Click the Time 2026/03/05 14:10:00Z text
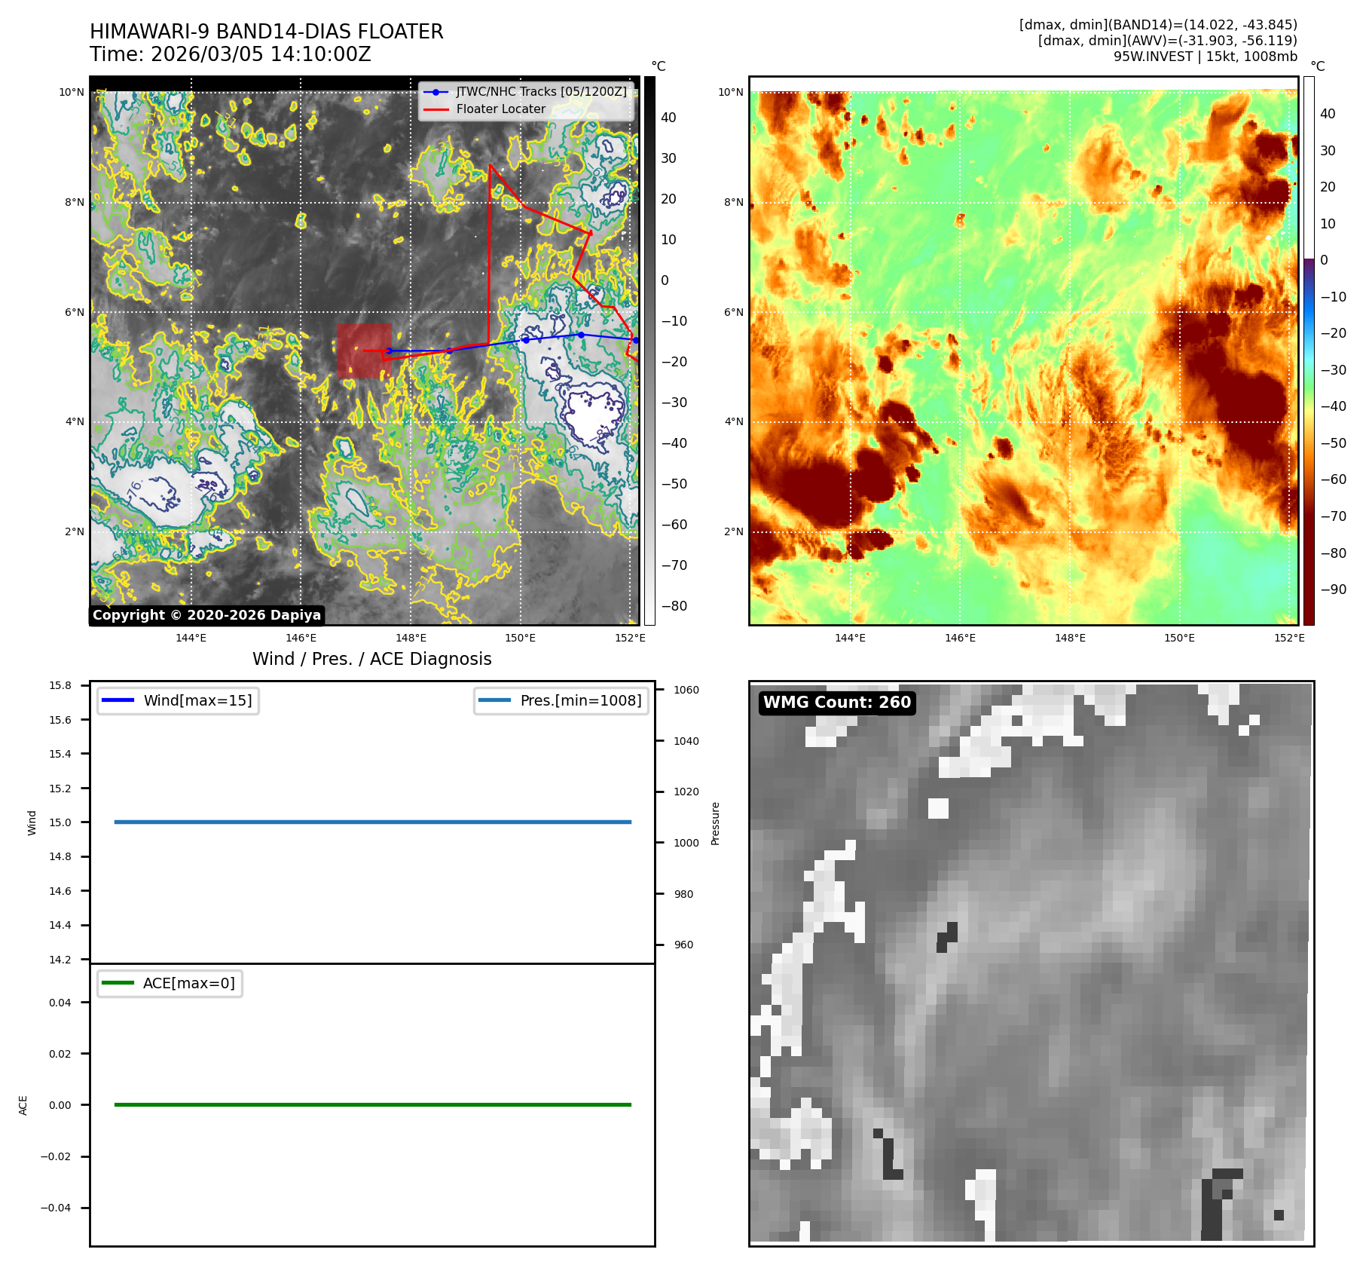Image resolution: width=1366 pixels, height=1274 pixels. pyautogui.click(x=230, y=54)
